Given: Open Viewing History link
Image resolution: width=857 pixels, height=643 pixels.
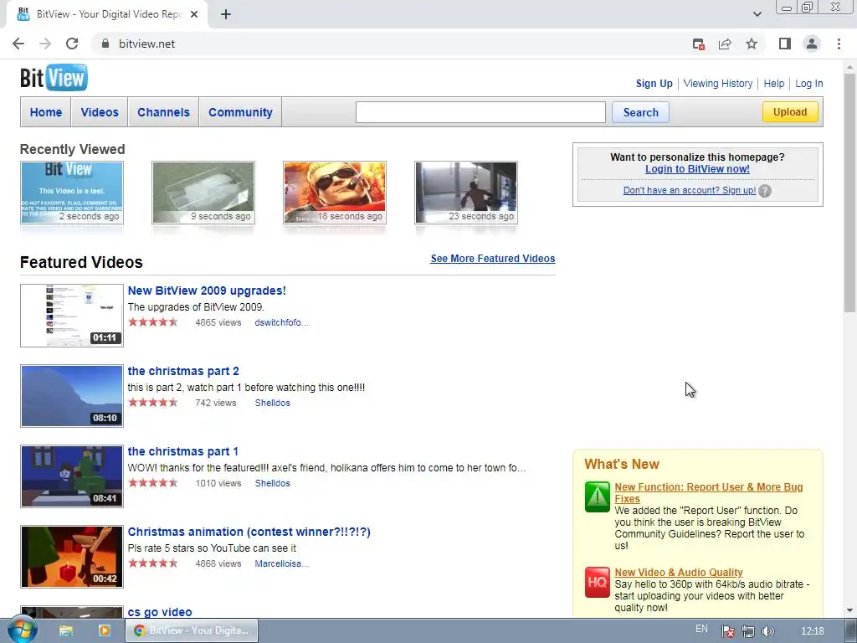Looking at the screenshot, I should coord(717,84).
